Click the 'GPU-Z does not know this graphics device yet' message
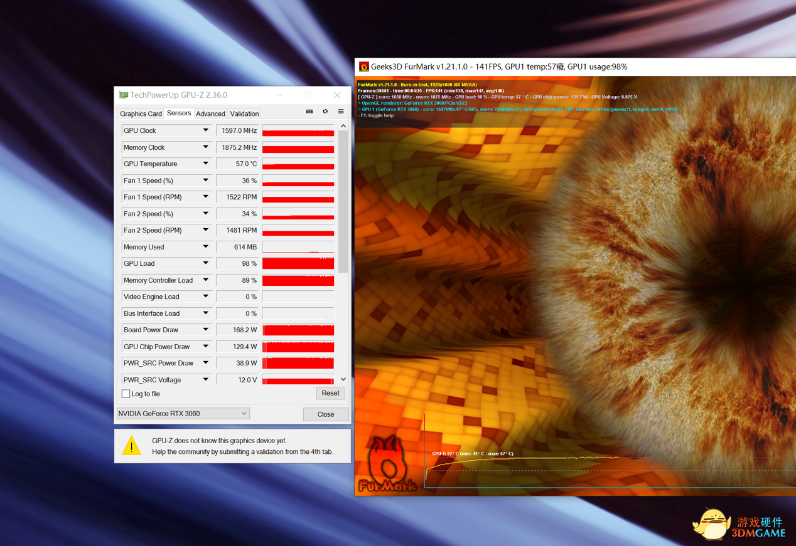The image size is (796, 546). click(x=219, y=441)
